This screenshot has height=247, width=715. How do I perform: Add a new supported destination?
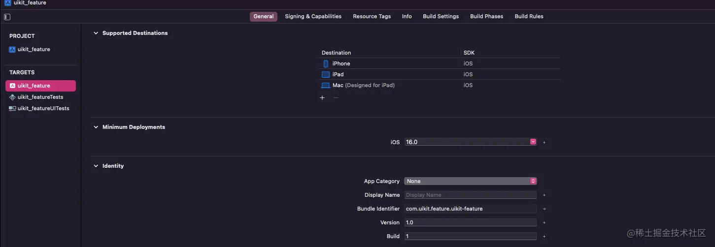(322, 97)
